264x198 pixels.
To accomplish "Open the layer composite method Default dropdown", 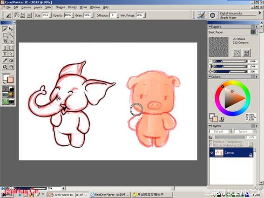I will [221, 131].
